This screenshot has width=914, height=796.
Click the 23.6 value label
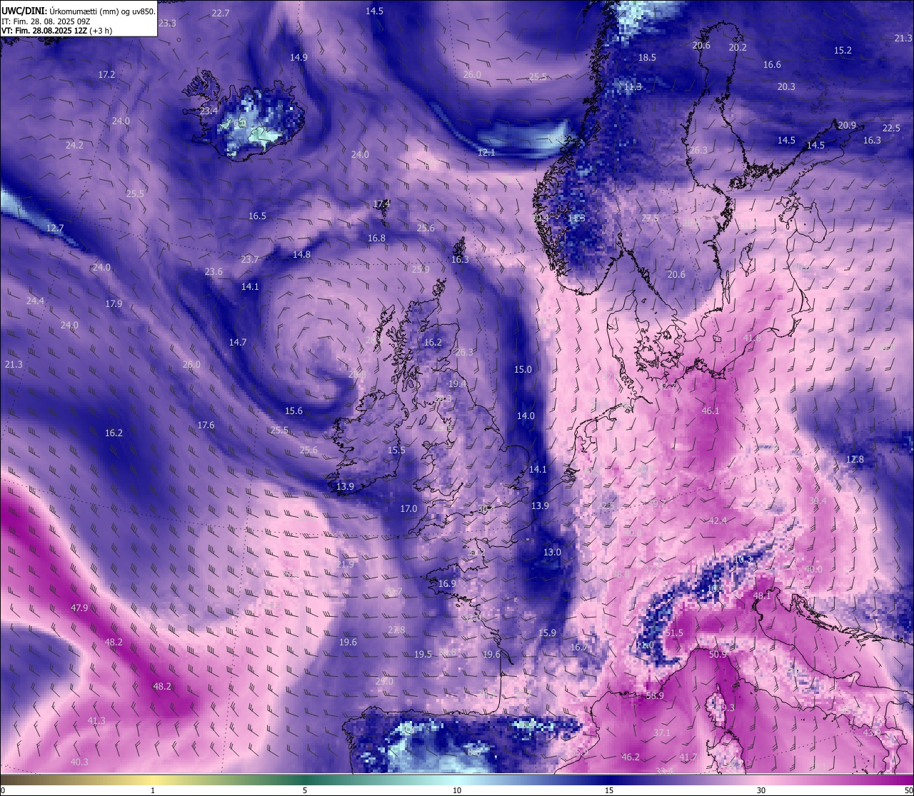214,272
